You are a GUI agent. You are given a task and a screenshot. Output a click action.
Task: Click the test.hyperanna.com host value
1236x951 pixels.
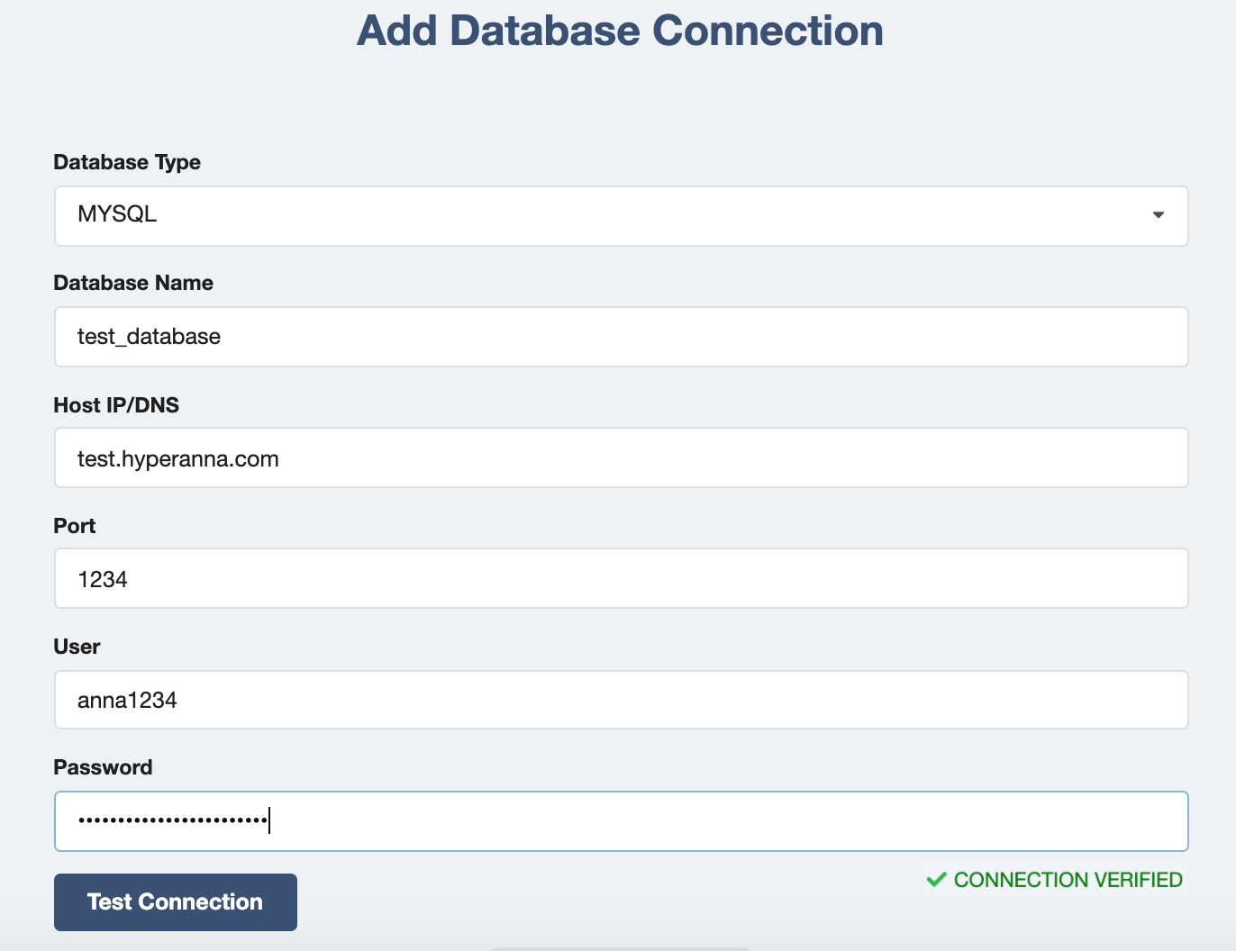click(x=177, y=457)
